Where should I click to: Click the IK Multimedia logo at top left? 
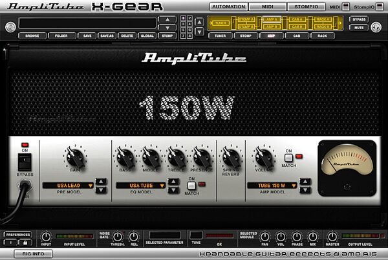pos(10,27)
